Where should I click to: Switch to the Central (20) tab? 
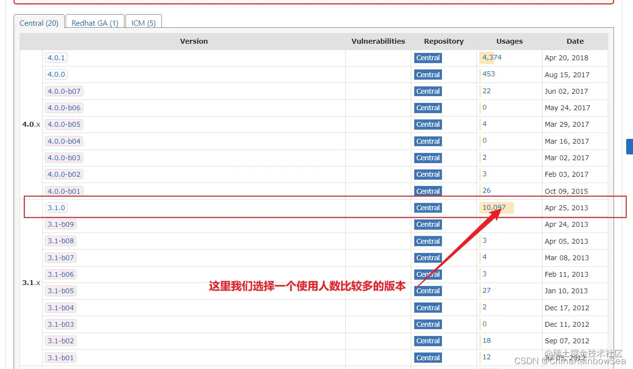click(x=39, y=23)
